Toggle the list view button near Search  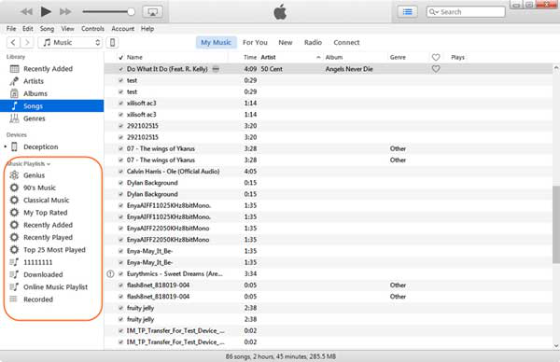click(408, 12)
